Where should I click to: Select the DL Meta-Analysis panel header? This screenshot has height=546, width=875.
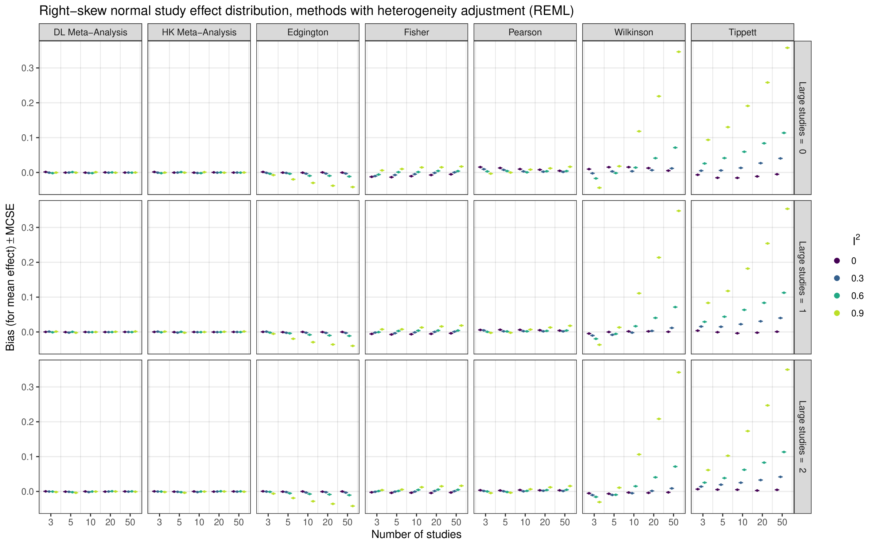90,32
